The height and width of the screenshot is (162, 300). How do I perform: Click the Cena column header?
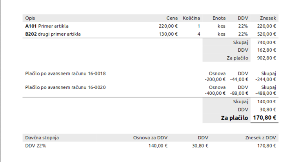coord(172,18)
